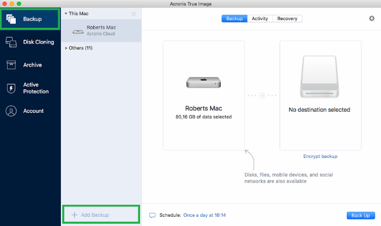This screenshot has width=381, height=226.
Task: Expand the Others (11) group
Action: (x=66, y=48)
